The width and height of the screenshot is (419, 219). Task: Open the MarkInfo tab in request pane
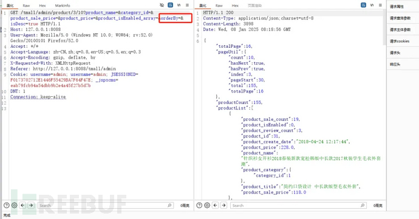(x=63, y=5)
